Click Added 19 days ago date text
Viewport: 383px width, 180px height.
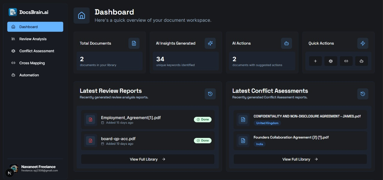click(x=120, y=144)
